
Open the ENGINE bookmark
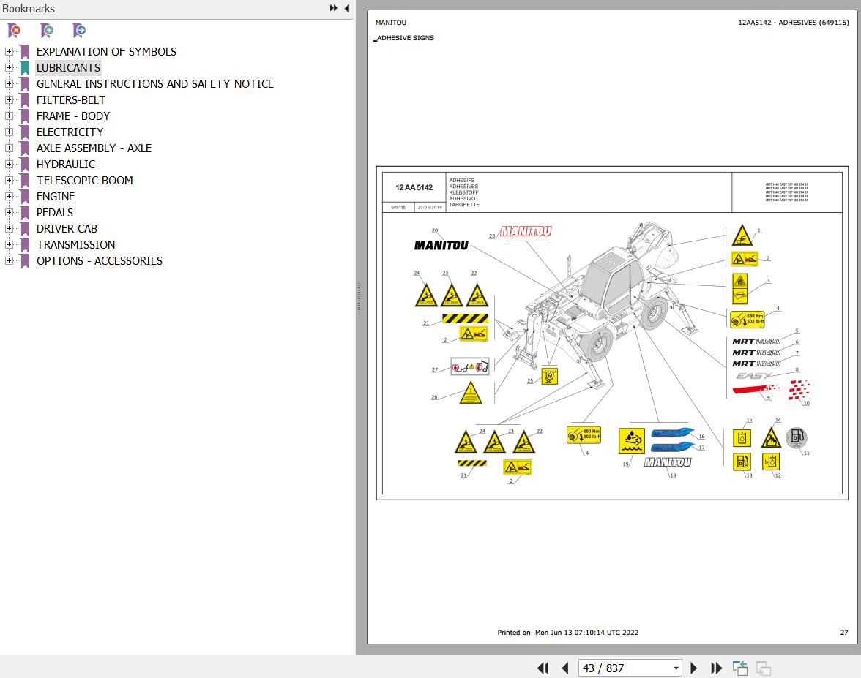pyautogui.click(x=56, y=196)
